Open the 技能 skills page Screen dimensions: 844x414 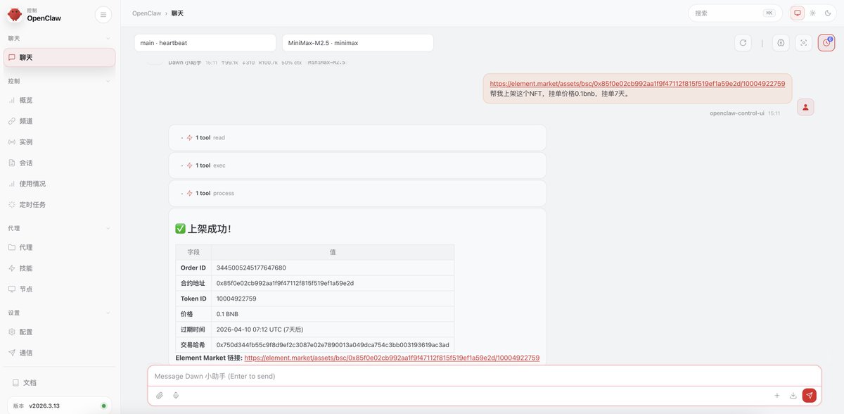[x=60, y=268]
